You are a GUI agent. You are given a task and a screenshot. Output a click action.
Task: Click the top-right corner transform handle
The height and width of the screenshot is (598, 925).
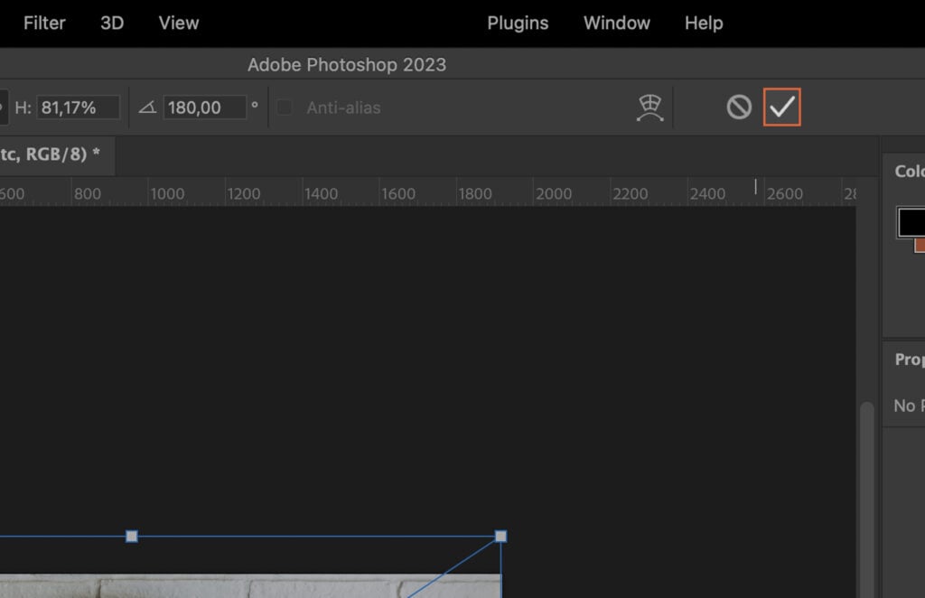click(x=500, y=536)
